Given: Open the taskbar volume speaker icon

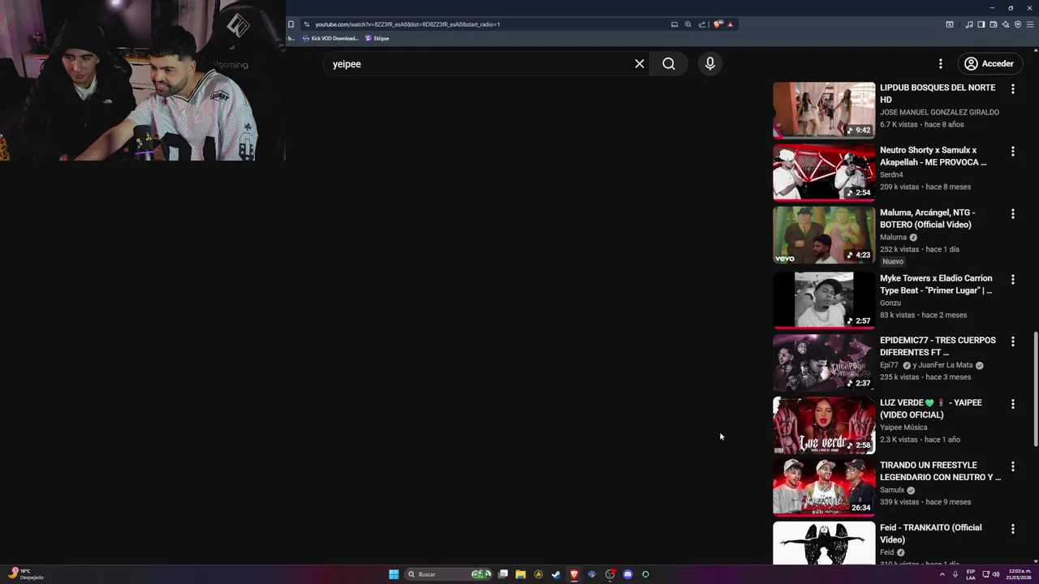Looking at the screenshot, I should (996, 574).
